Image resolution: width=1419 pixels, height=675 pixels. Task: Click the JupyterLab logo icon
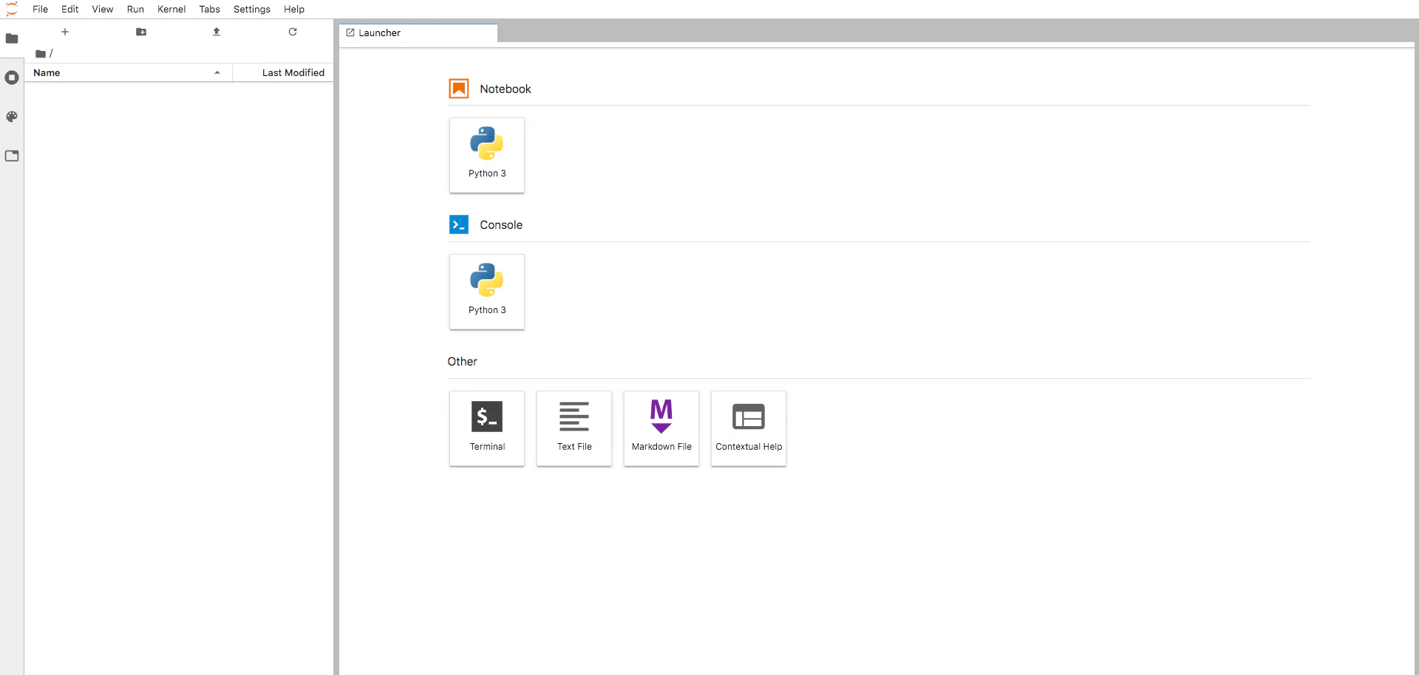pos(12,9)
